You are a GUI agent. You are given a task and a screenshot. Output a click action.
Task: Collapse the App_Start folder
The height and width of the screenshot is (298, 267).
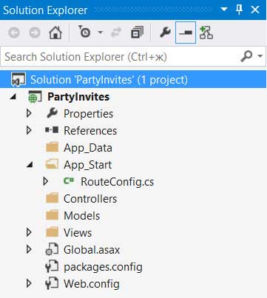(30, 165)
